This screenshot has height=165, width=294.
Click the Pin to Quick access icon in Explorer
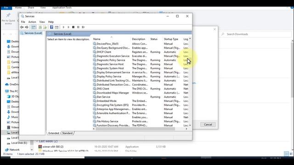point(8,15)
